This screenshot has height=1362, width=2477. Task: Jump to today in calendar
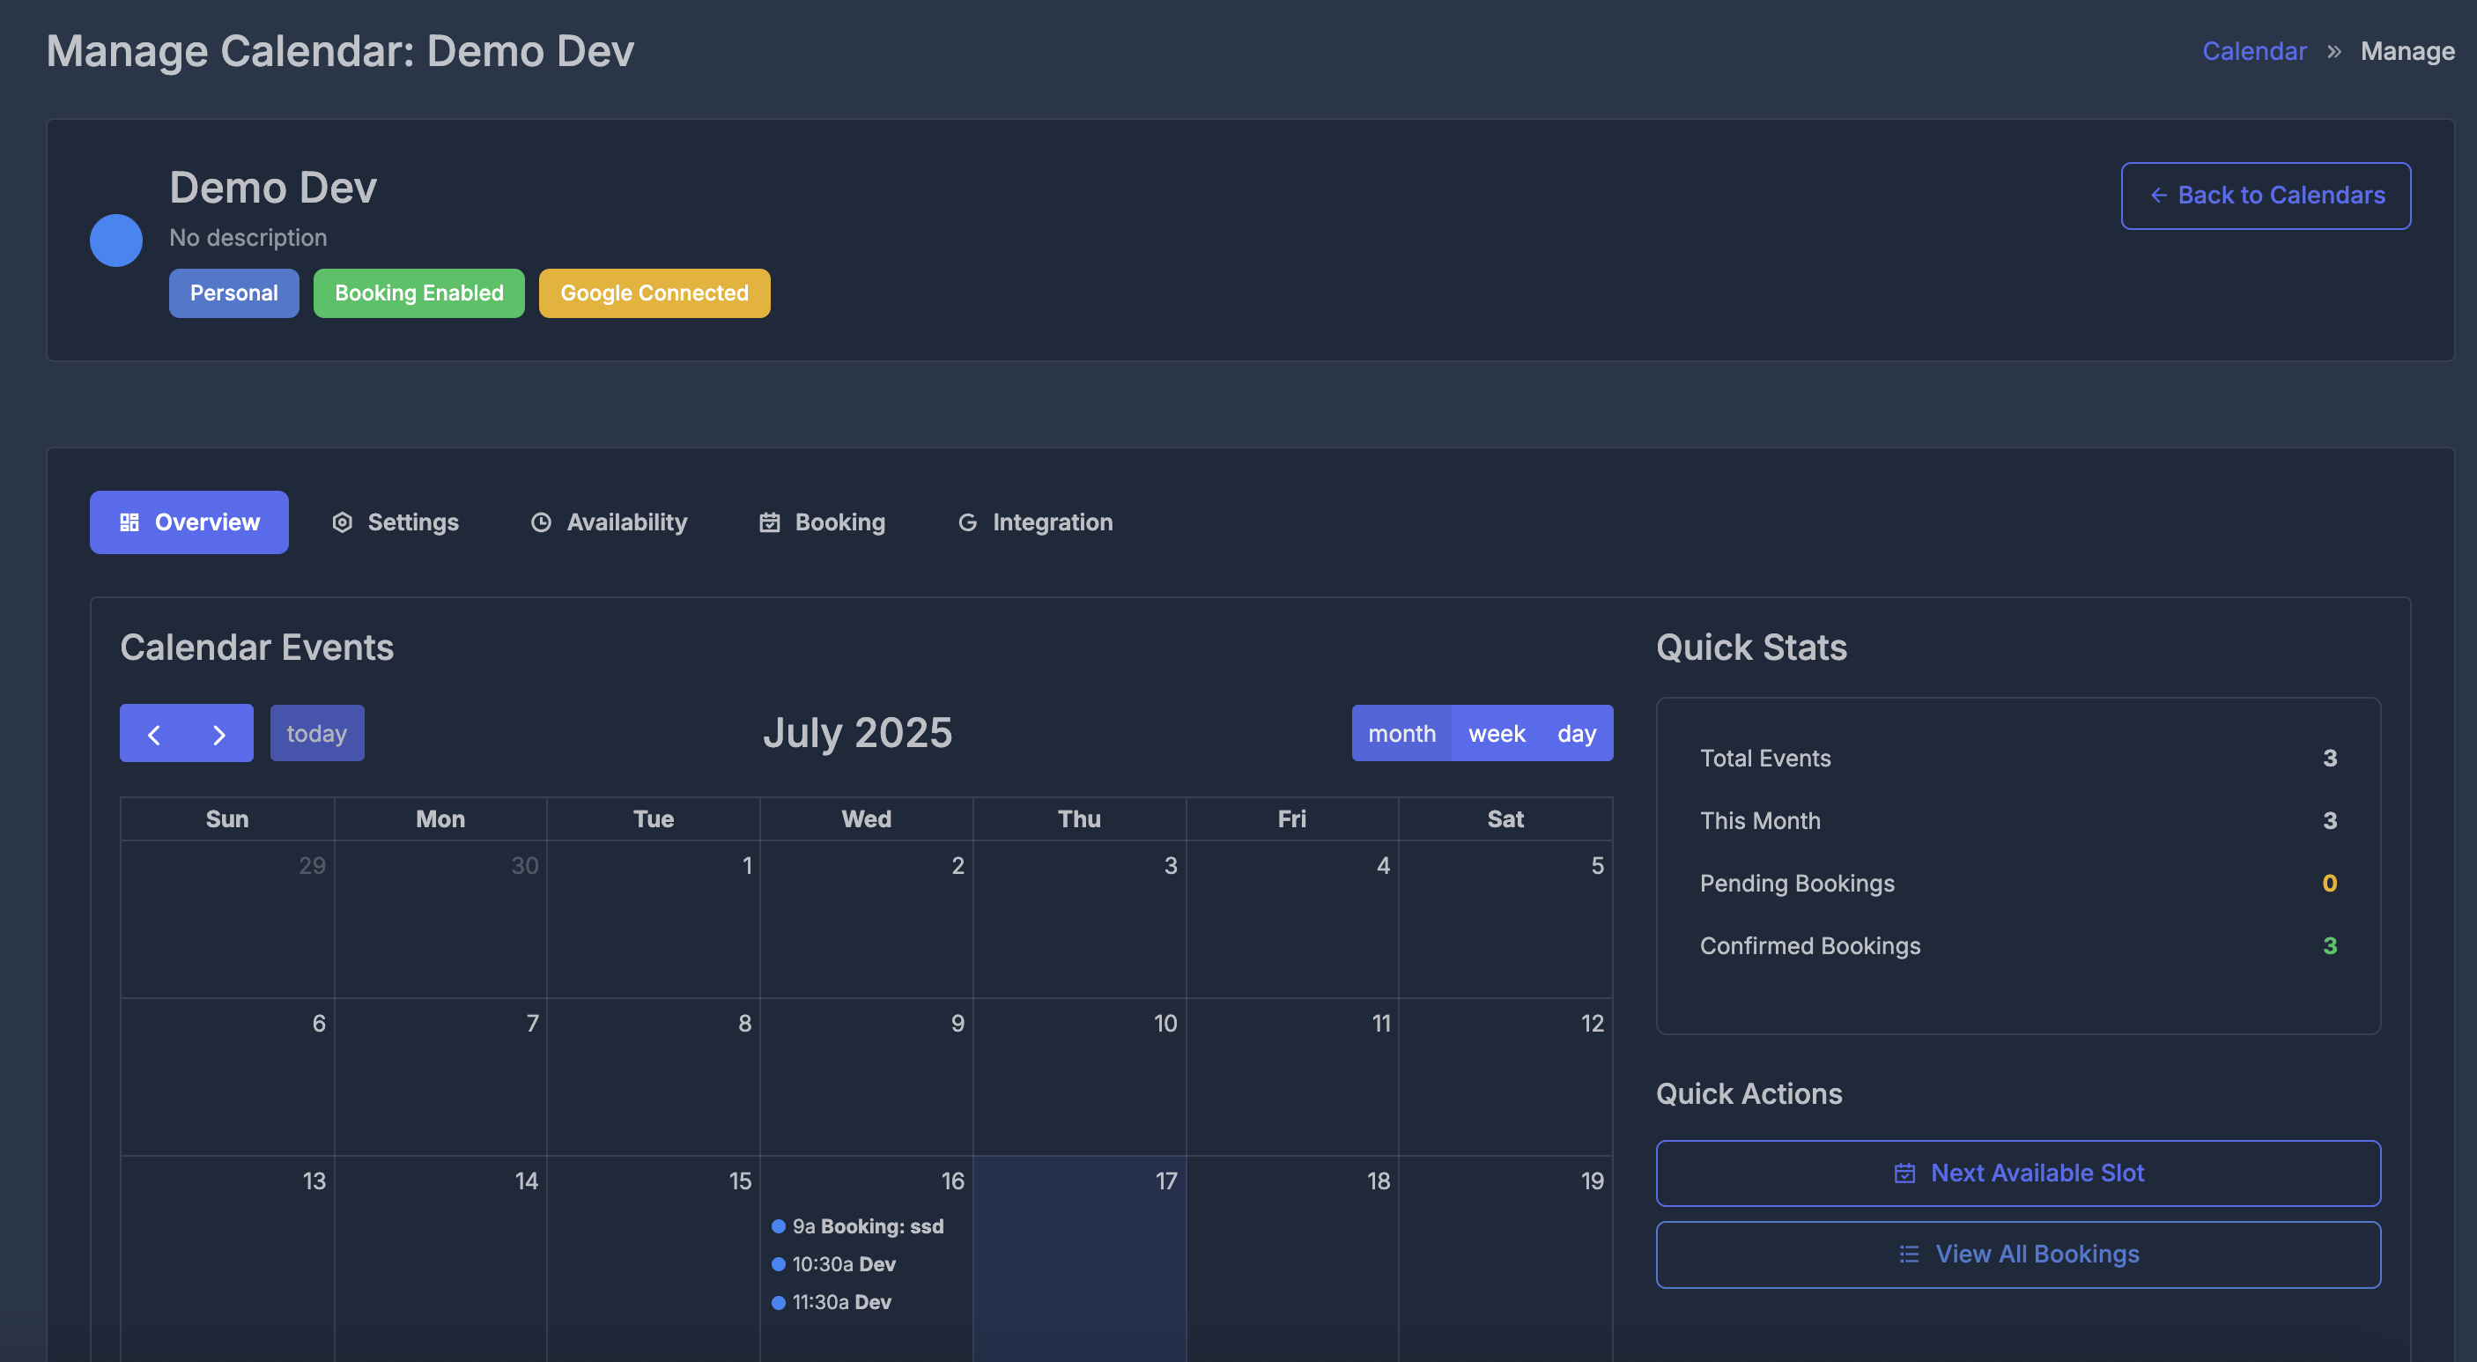pyautogui.click(x=317, y=734)
